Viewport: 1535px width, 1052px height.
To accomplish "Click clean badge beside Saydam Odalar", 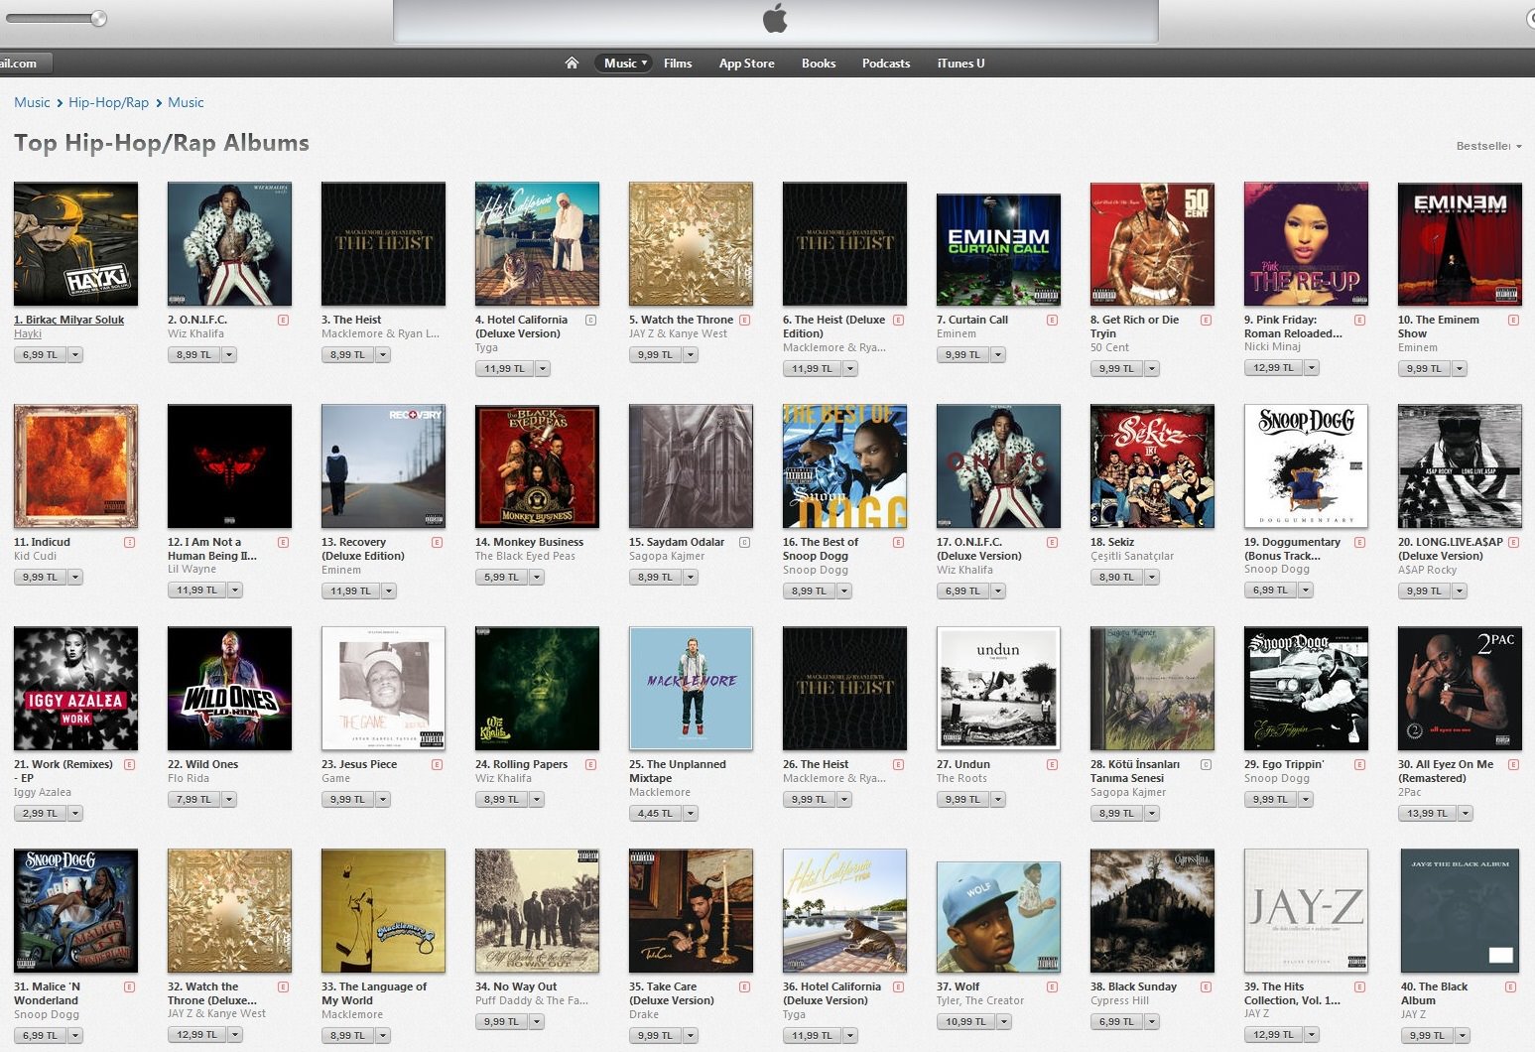I will point(744,542).
